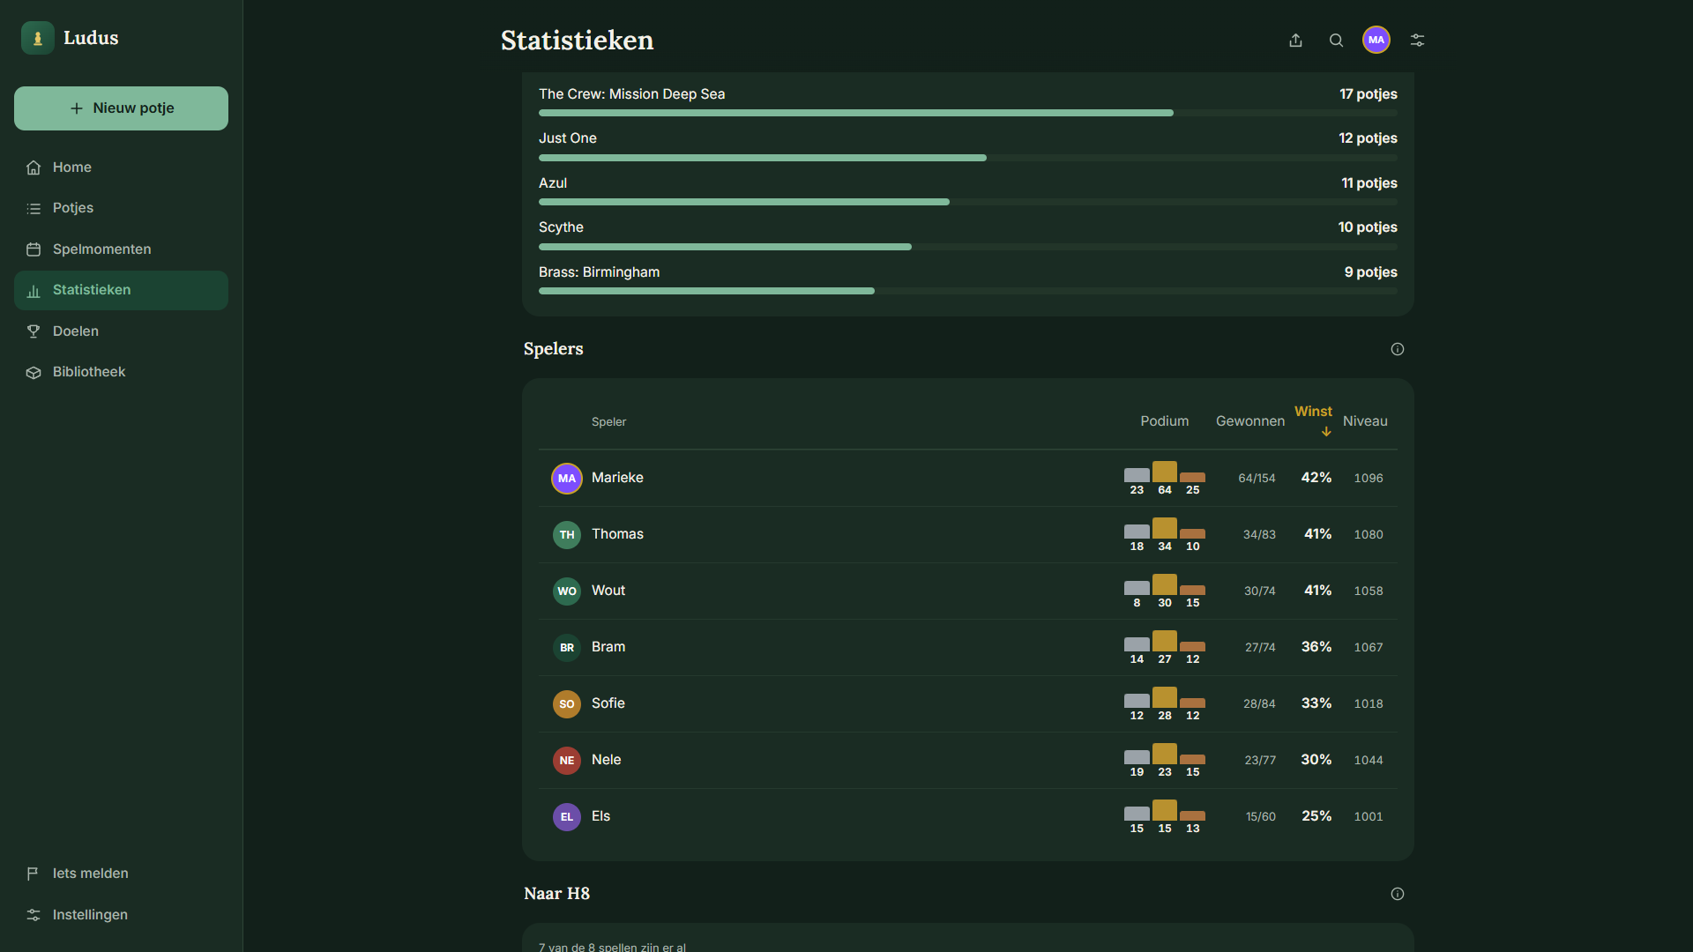Screen dimensions: 1693x952
Task: Click Thomas's 34/83 wins value
Action: pyautogui.click(x=1259, y=535)
